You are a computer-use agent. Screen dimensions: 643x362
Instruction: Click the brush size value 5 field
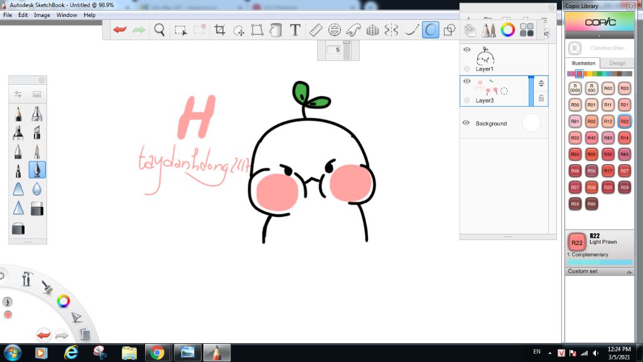(335, 50)
